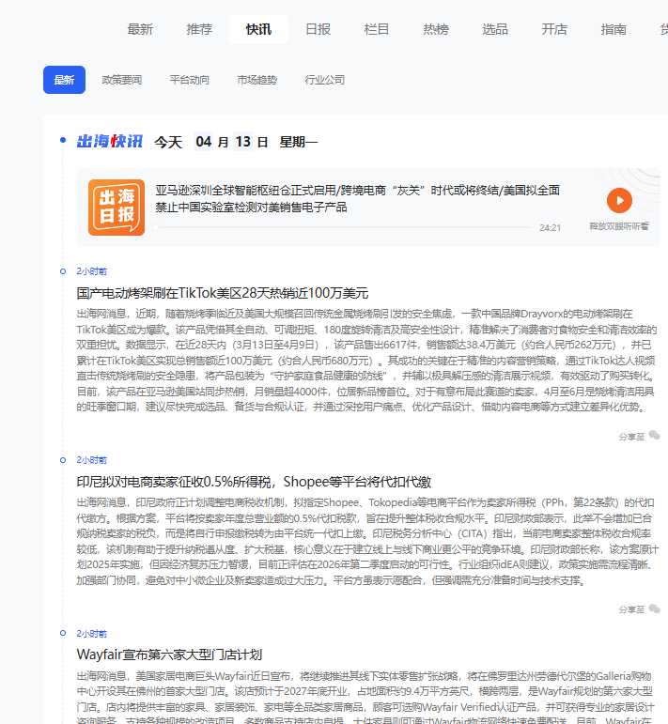This screenshot has width=668, height=724.
Task: Navigate to the 选品 tab
Action: (x=495, y=29)
